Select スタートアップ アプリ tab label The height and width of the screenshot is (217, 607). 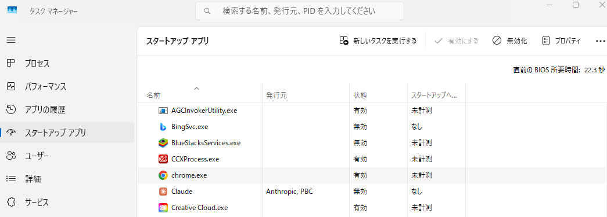(55, 133)
